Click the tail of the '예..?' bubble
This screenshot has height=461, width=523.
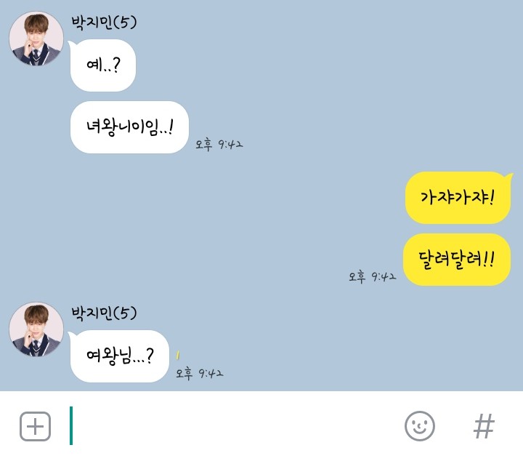(x=71, y=44)
